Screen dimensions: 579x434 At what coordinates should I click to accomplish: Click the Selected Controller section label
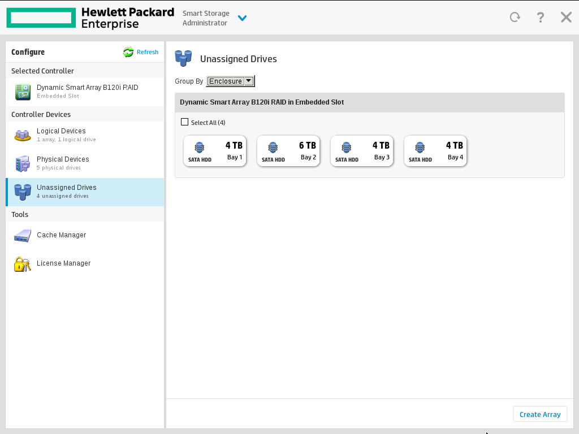[x=42, y=71]
